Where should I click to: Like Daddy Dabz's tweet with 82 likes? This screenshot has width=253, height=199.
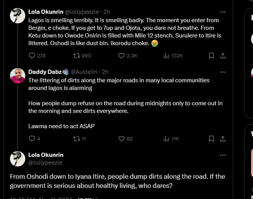[x=122, y=139]
